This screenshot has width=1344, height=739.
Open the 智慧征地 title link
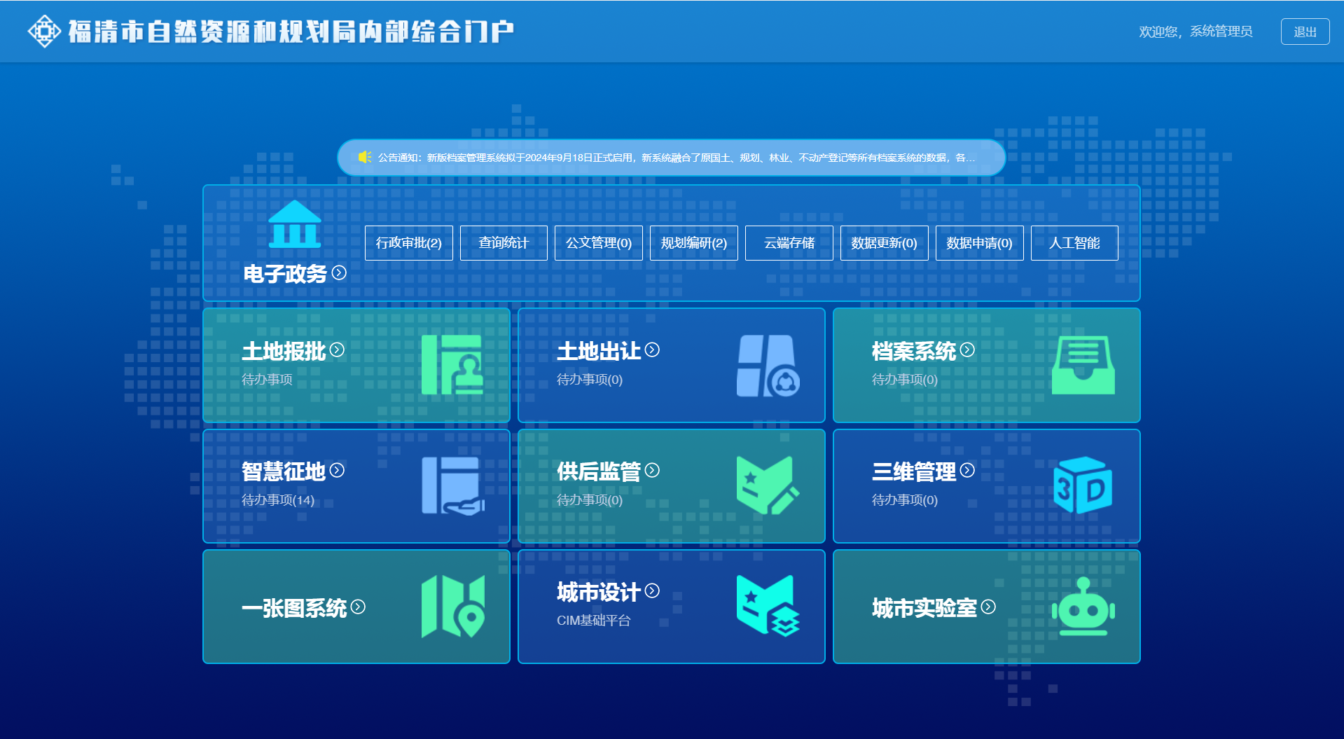pyautogui.click(x=284, y=471)
